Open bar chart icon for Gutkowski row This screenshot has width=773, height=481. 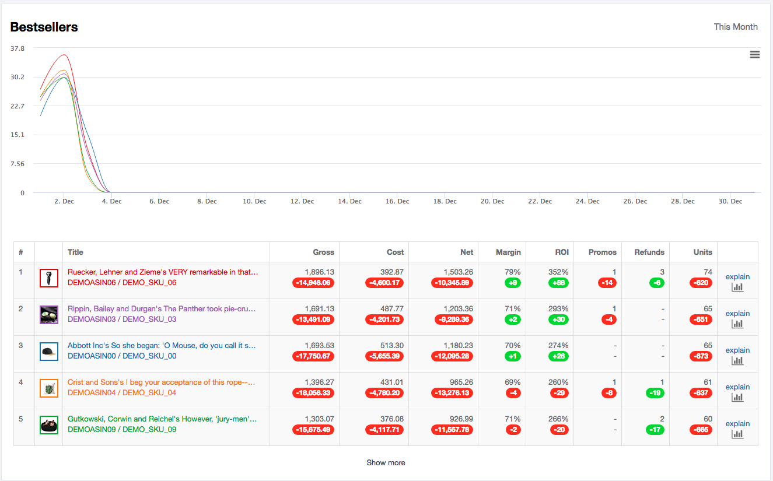pos(737,434)
